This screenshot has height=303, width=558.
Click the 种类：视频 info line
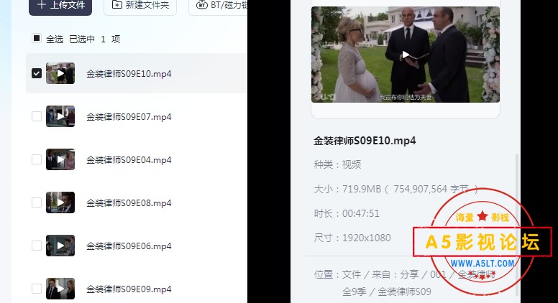pyautogui.click(x=337, y=164)
